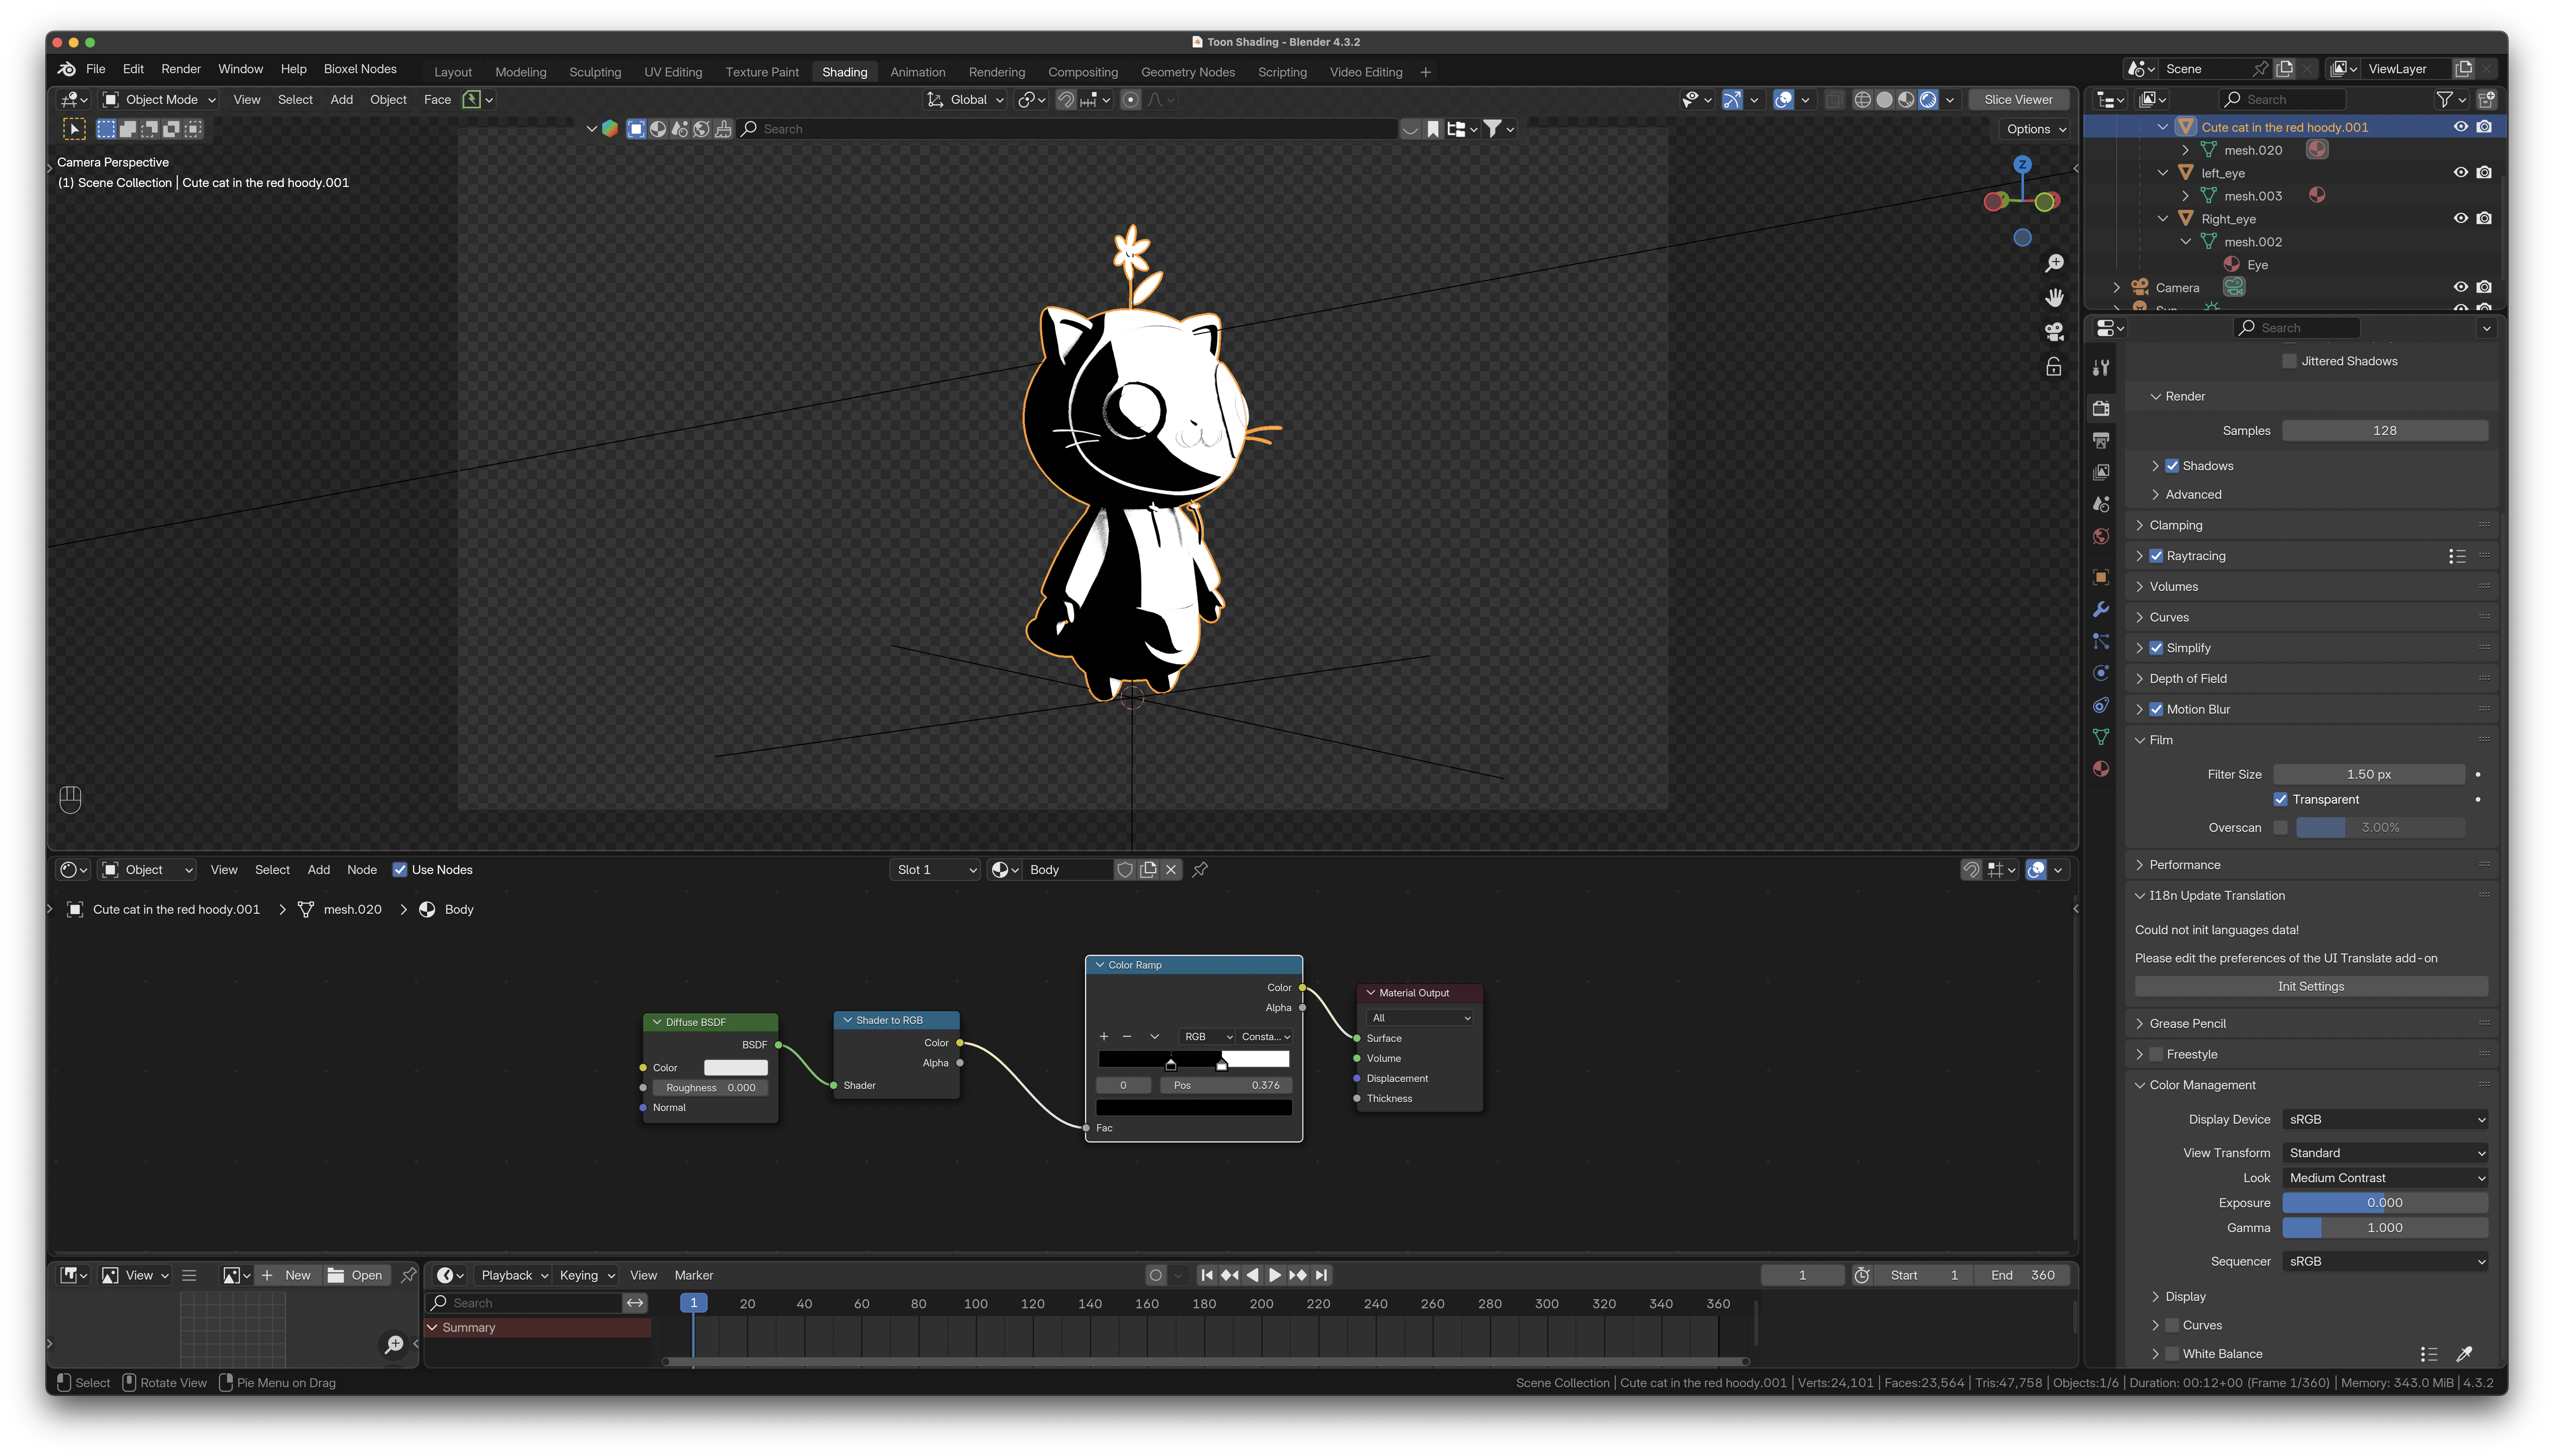Open the Color Ramp interpolation dropdown

(1266, 1037)
